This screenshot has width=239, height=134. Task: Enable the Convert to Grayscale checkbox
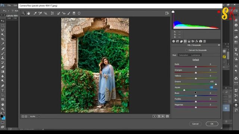pos(186,50)
